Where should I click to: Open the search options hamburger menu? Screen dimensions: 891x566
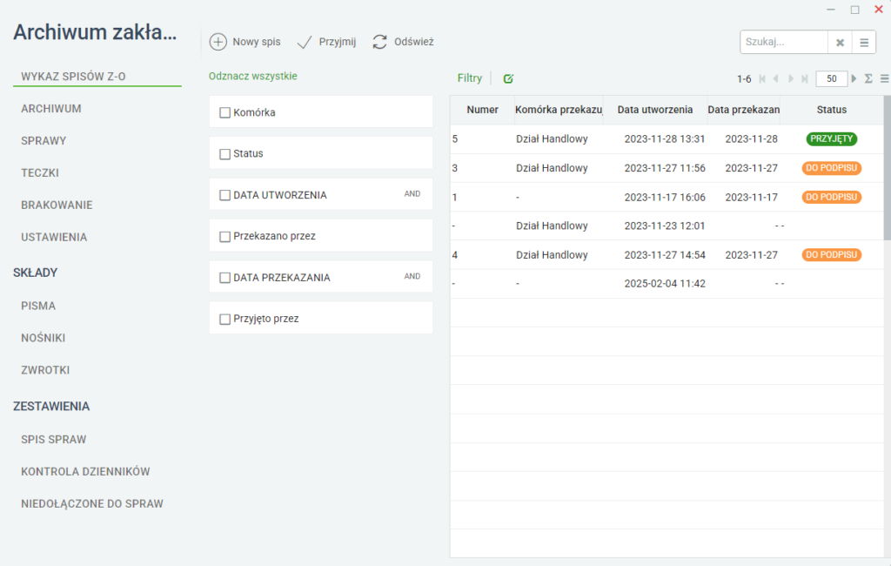point(864,42)
